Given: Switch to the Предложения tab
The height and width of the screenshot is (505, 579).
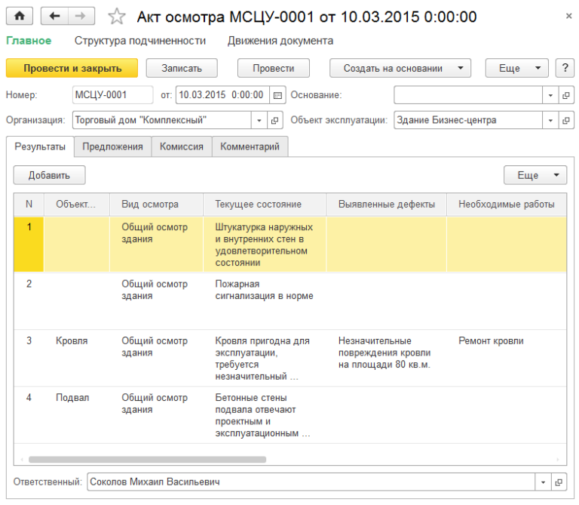Looking at the screenshot, I should click(x=112, y=147).
